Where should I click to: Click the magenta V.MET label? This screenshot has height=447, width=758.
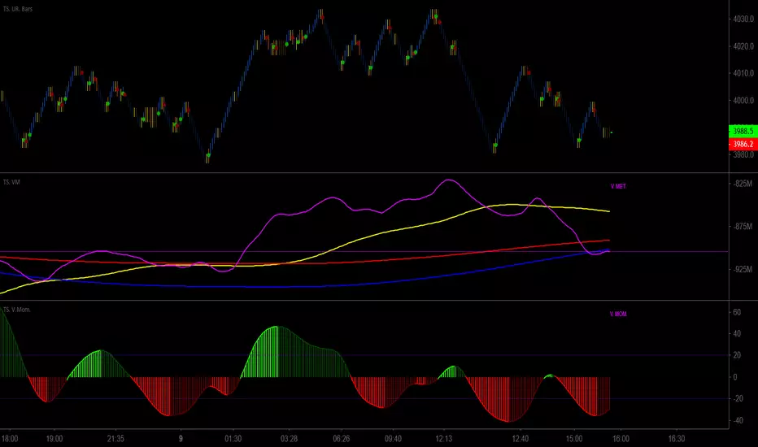click(x=618, y=186)
